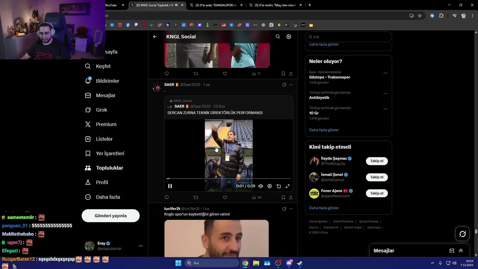The image size is (478, 269).
Task: Follow İlayda Şaşmaz
Action: tap(377, 161)
